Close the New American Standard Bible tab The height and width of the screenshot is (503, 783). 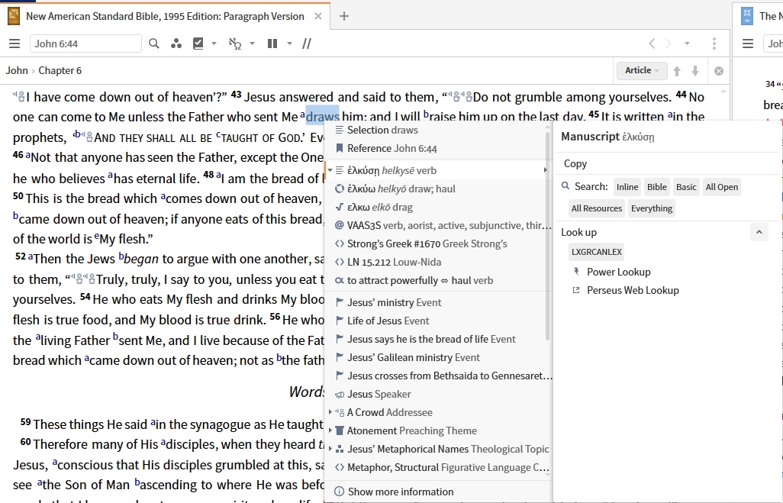pyautogui.click(x=318, y=17)
